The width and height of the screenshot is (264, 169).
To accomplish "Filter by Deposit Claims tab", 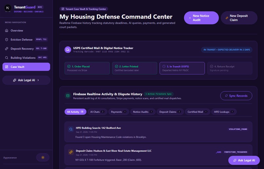I will pyautogui.click(x=170, y=112).
